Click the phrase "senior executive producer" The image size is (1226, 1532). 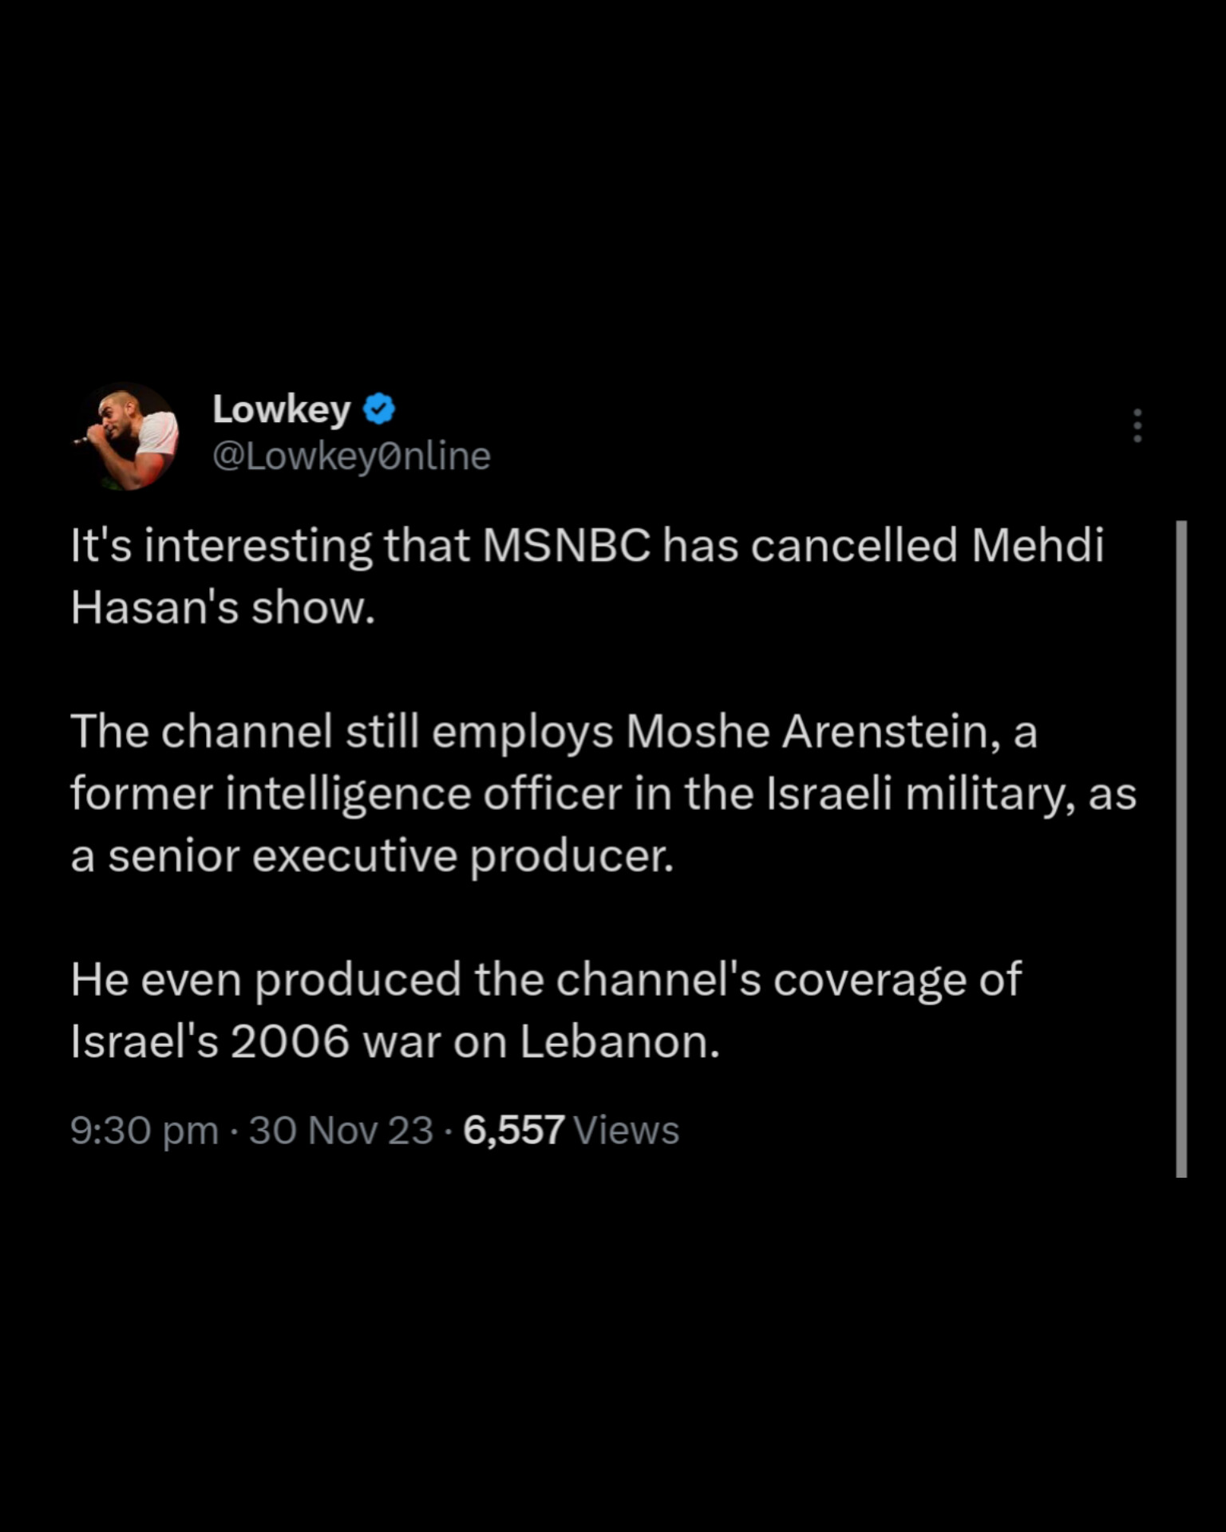click(391, 855)
